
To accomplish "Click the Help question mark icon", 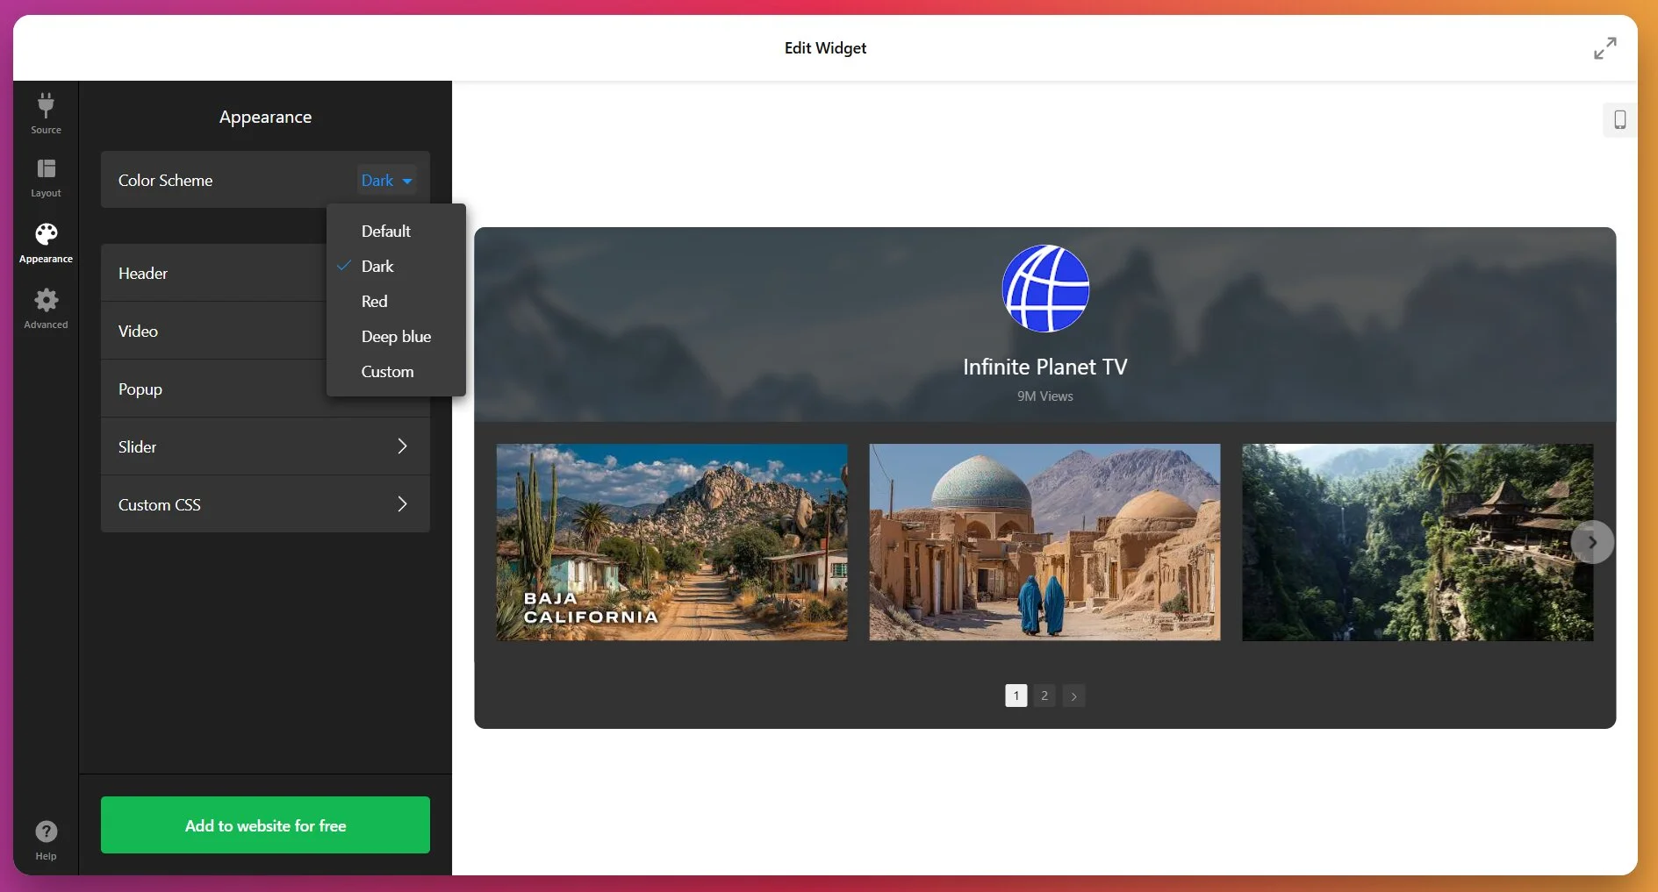I will [x=46, y=831].
